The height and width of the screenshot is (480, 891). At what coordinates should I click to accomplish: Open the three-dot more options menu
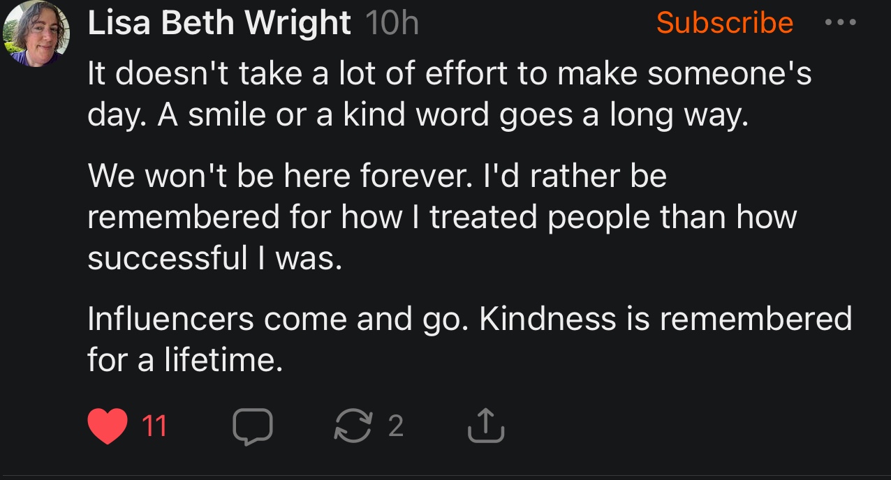coord(839,22)
